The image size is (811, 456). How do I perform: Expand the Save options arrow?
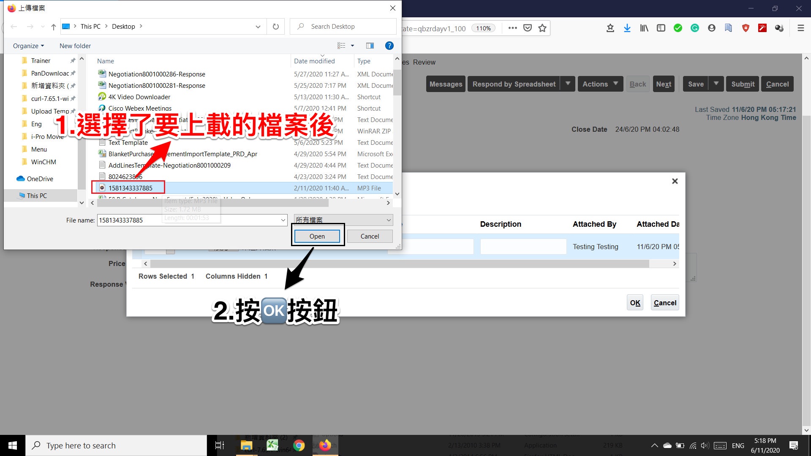[x=716, y=84]
